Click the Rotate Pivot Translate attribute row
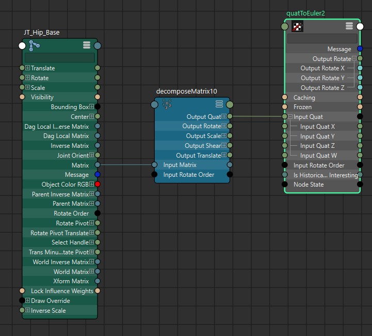 point(60,233)
